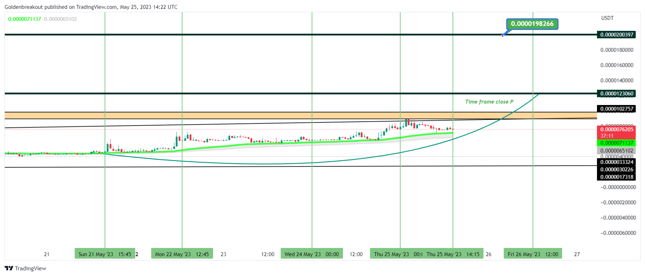This screenshot has height=276, width=645.
Task: Click the Fri 26 May '23 12:00 marker
Action: pos(533,254)
